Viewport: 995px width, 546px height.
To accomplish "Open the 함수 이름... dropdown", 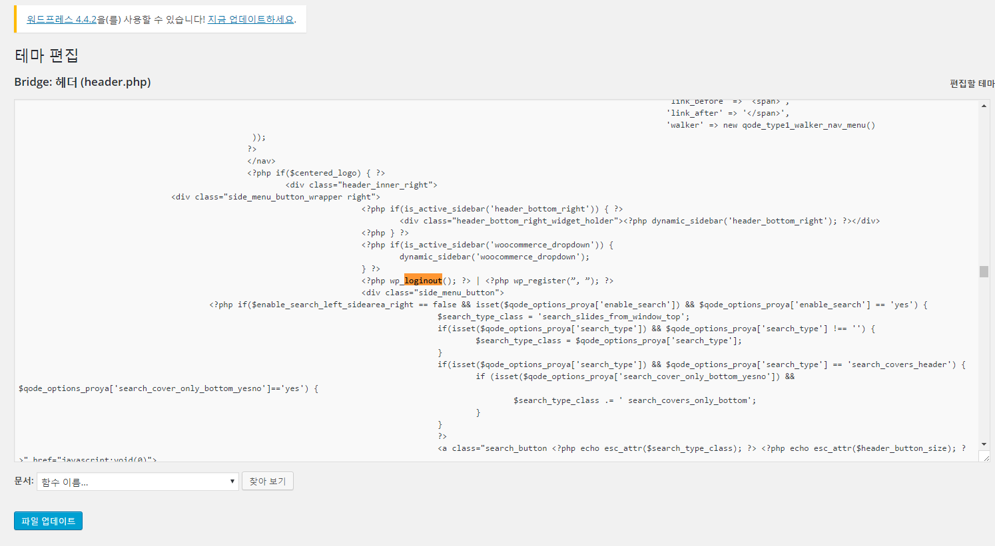I will click(x=138, y=481).
